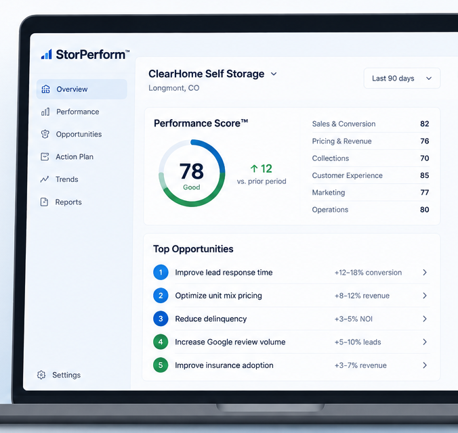Screen dimensions: 458x433
Task: Click the Operations score row
Action: (371, 210)
